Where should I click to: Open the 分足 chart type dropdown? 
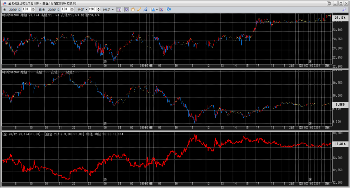(x=82, y=10)
